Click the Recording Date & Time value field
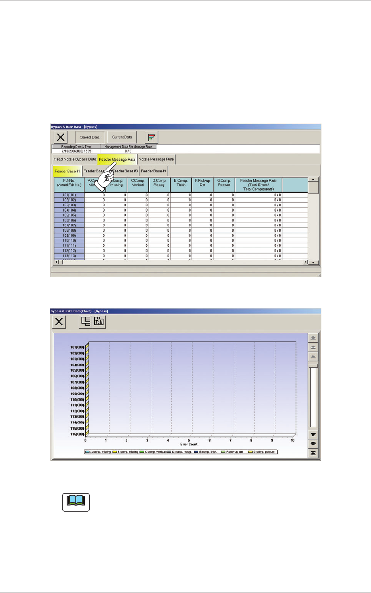Screen dimensions: 371x593 (76, 151)
